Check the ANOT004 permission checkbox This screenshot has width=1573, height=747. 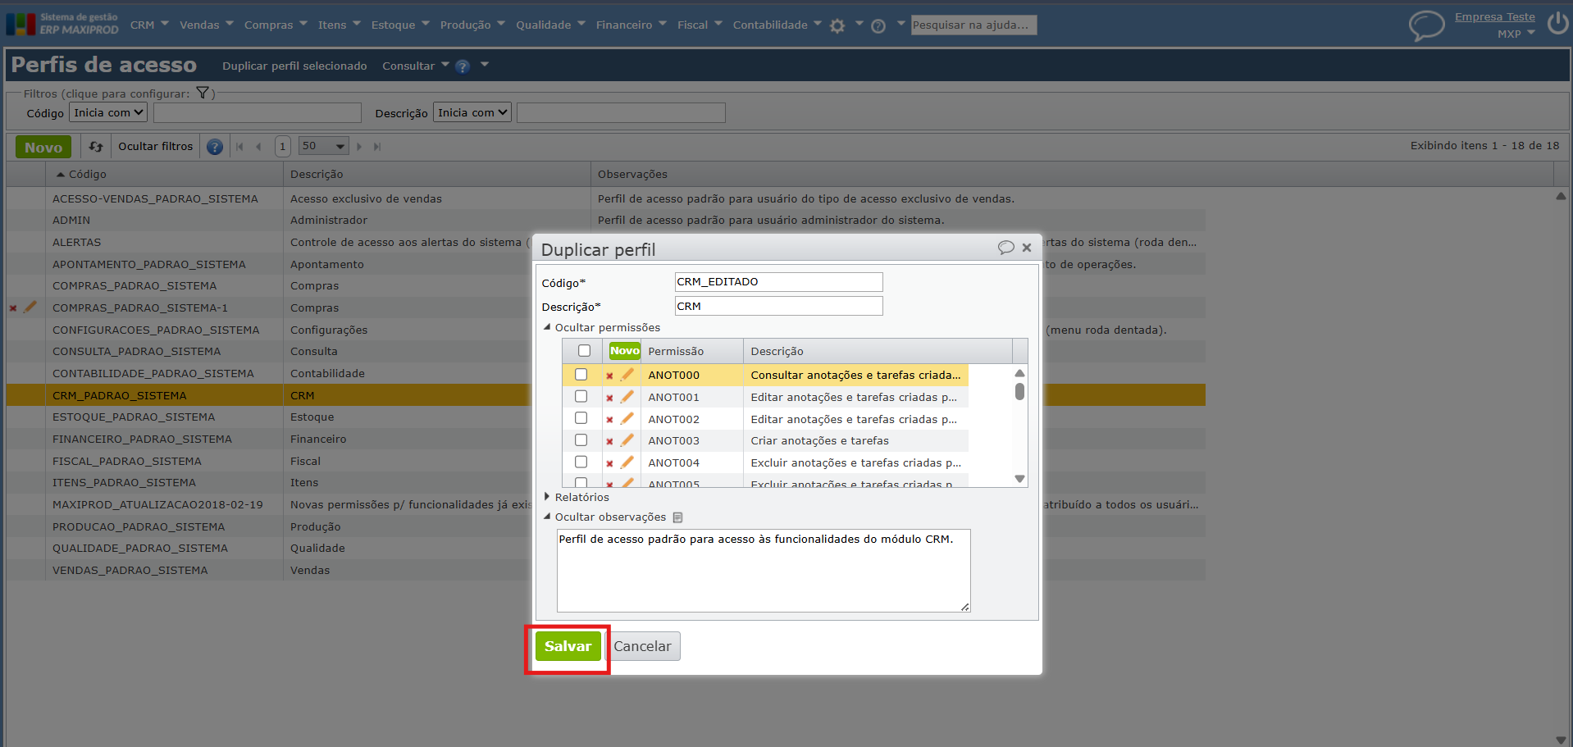click(x=581, y=462)
